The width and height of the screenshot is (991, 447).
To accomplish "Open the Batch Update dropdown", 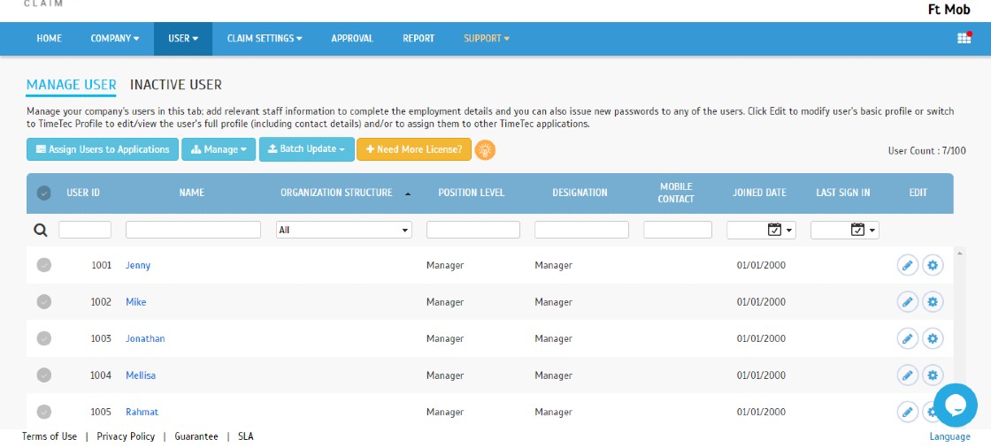I will point(306,149).
